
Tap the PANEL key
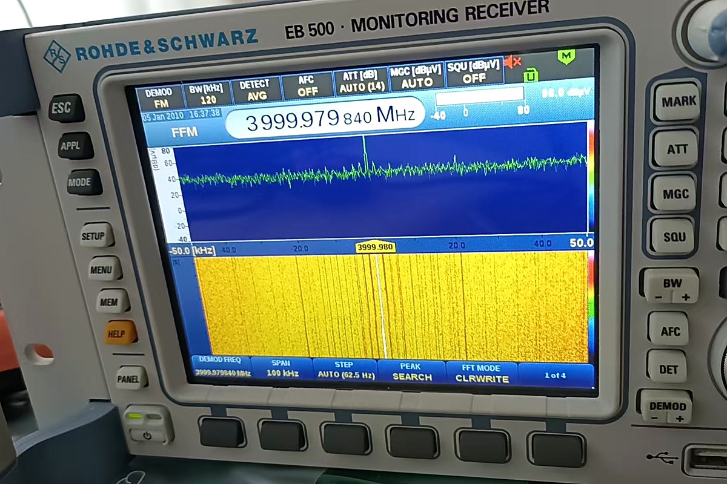(131, 378)
